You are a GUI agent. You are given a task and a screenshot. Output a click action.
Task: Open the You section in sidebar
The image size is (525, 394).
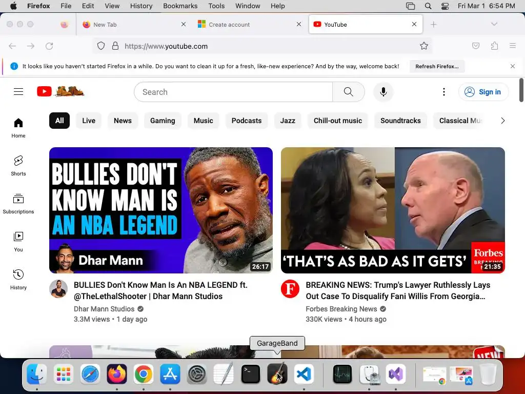click(18, 242)
